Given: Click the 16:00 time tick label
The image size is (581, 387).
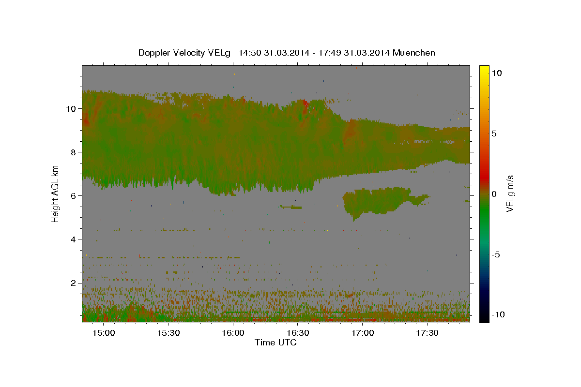Looking at the screenshot, I should 233,333.
